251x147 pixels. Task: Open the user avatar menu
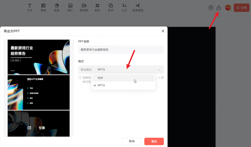228,8
